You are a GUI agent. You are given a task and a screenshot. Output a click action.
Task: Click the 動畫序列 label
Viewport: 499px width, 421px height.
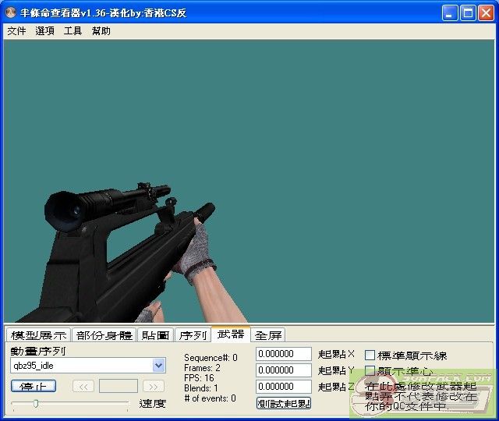click(38, 351)
